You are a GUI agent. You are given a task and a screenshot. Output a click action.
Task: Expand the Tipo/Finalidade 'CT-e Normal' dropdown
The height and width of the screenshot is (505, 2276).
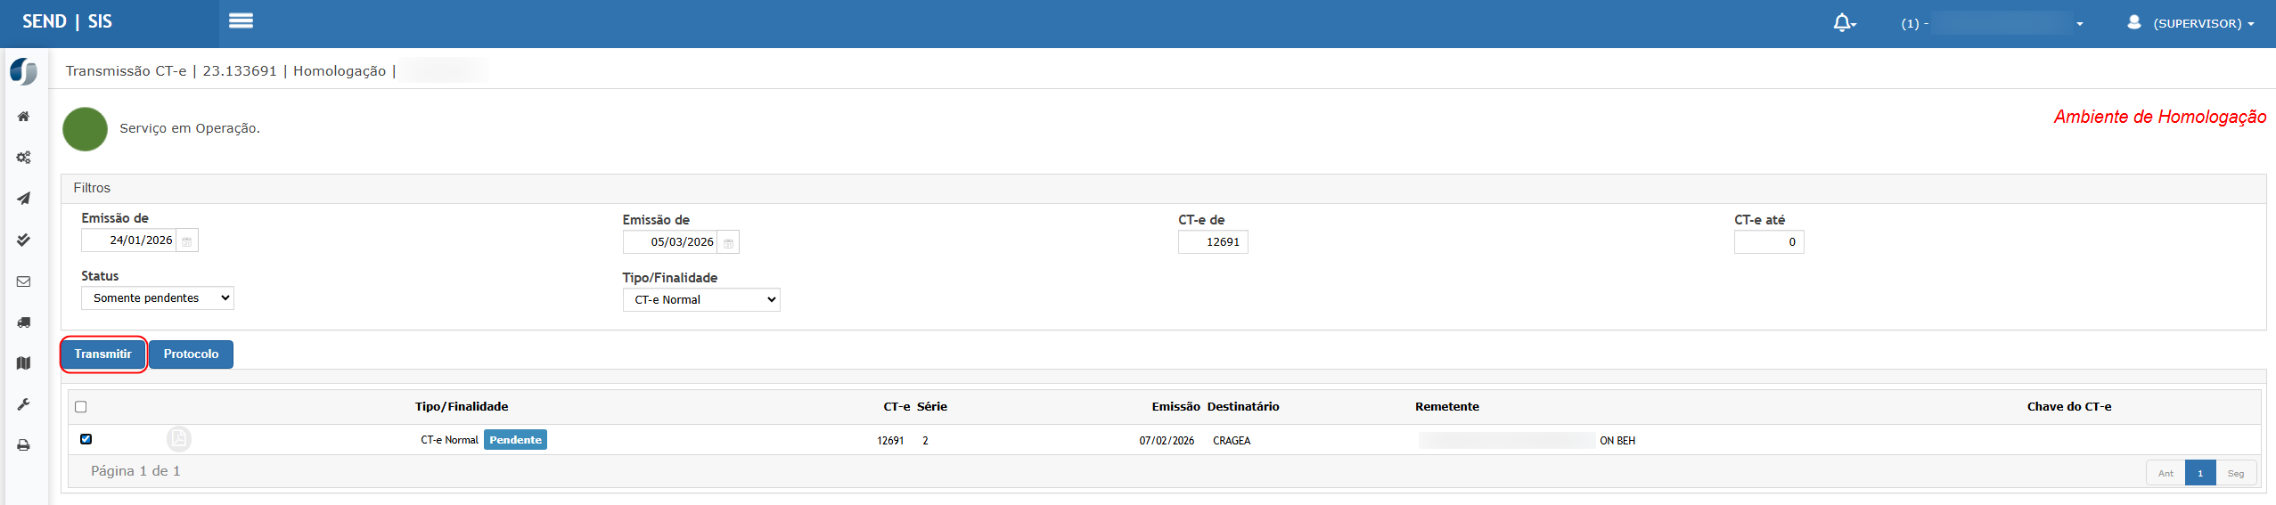pos(700,300)
